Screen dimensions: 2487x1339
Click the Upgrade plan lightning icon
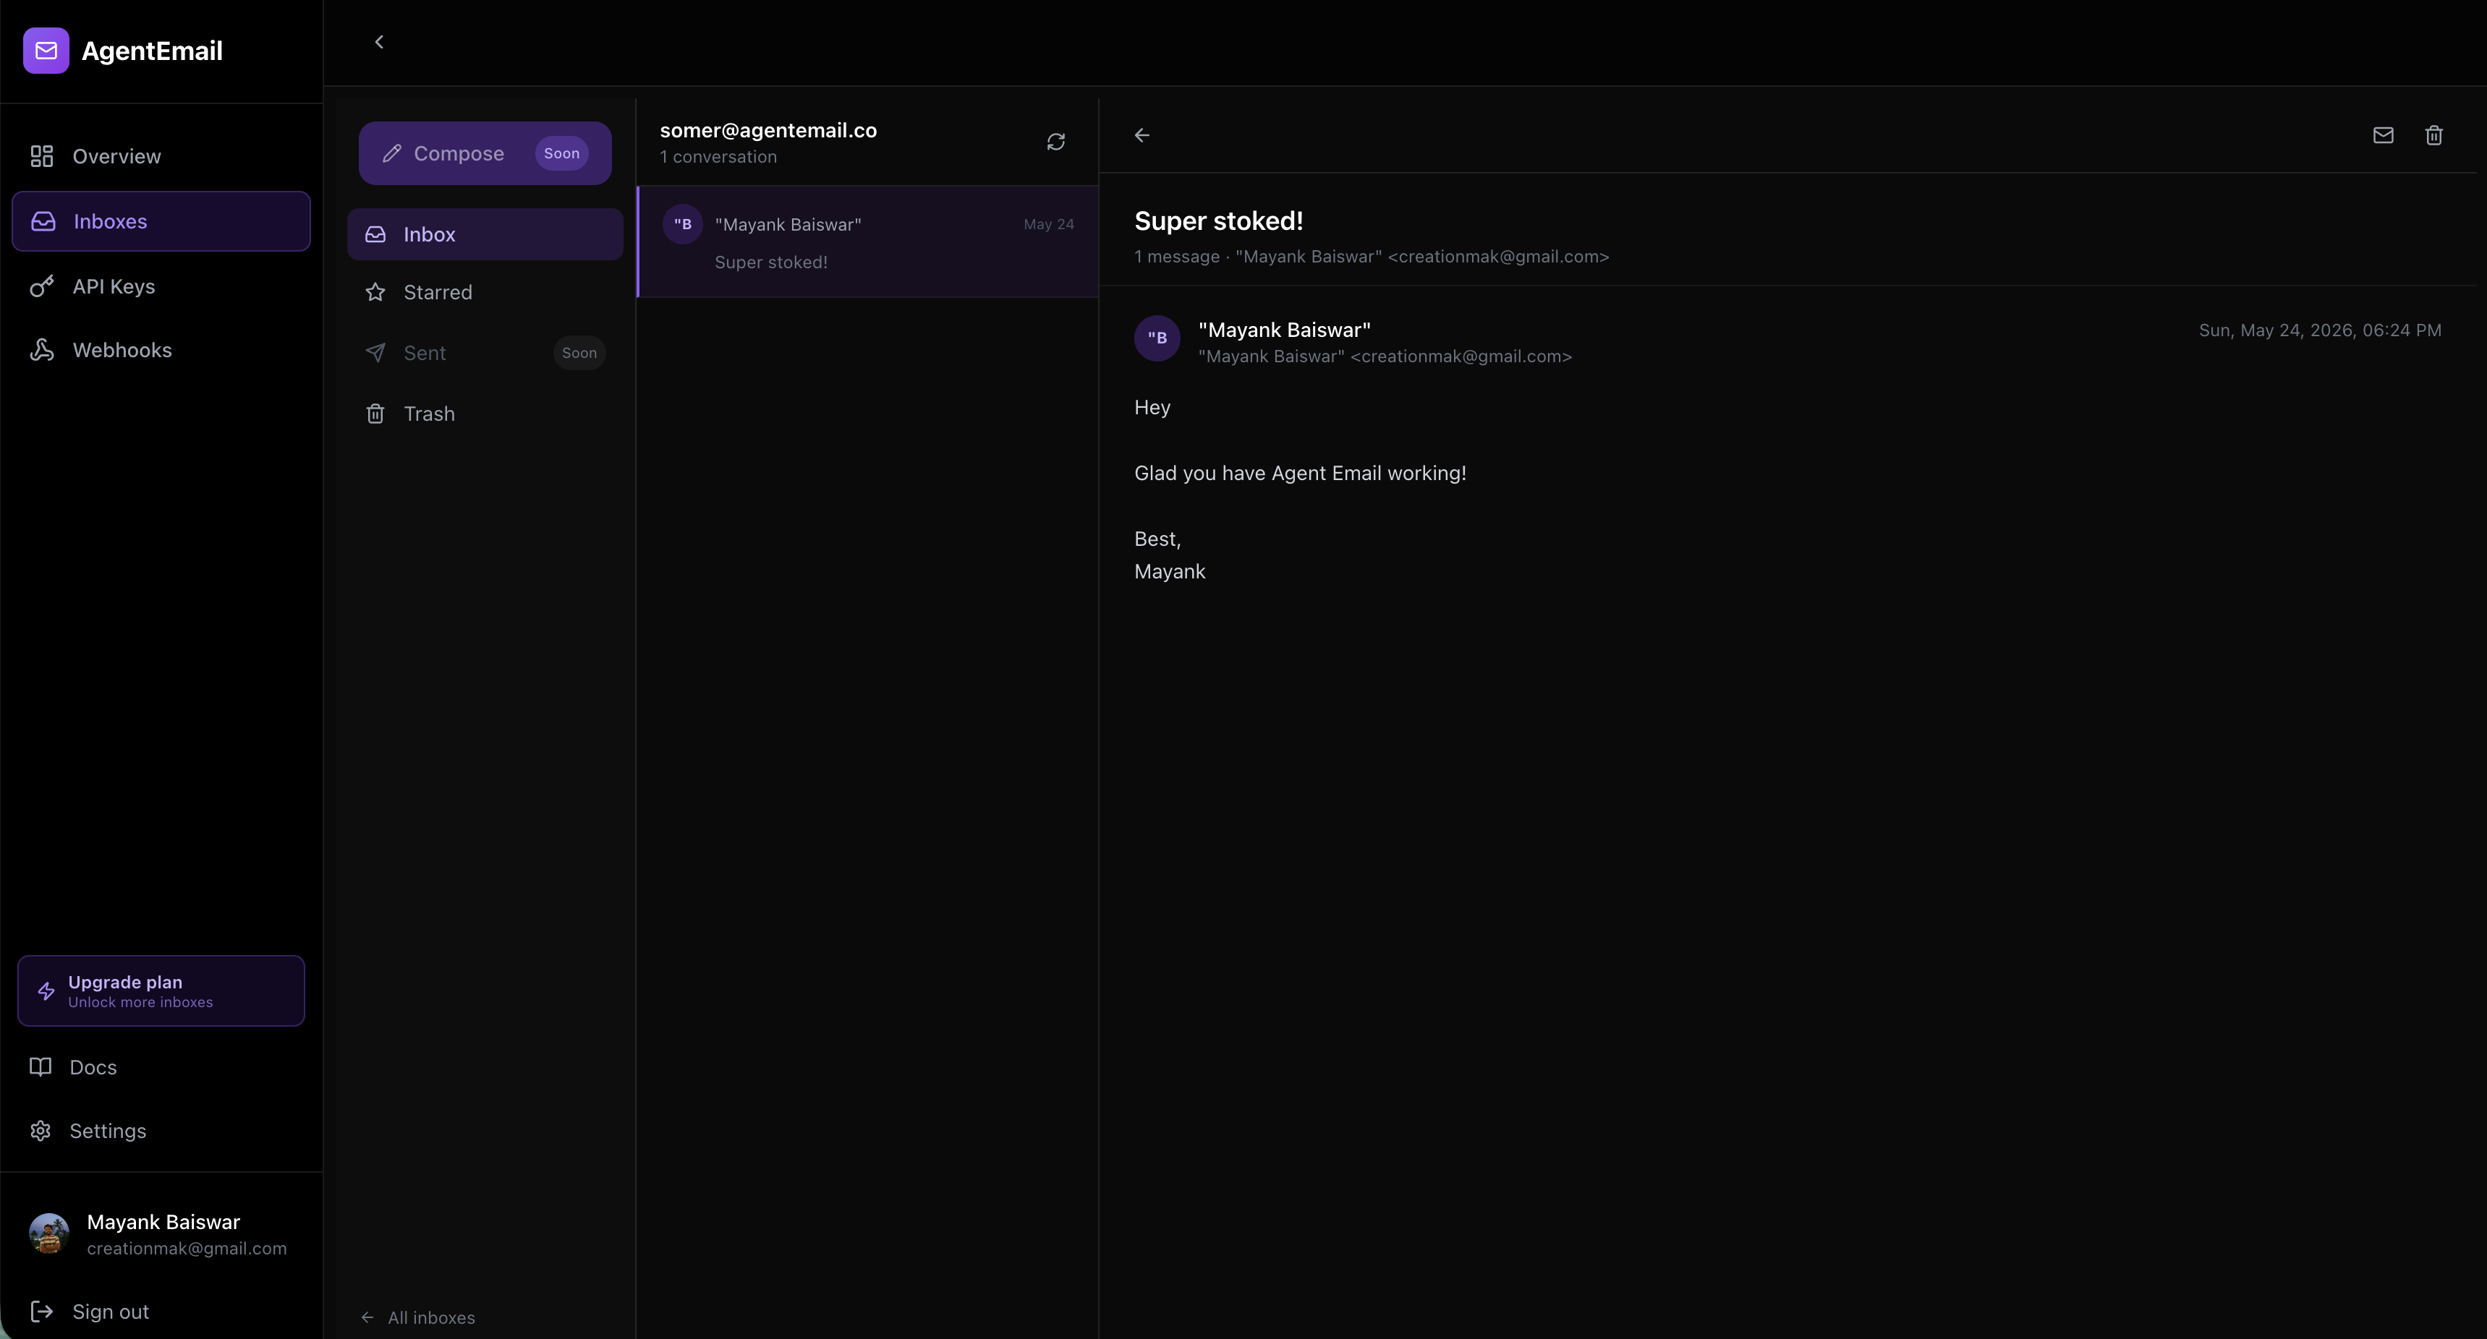click(46, 991)
